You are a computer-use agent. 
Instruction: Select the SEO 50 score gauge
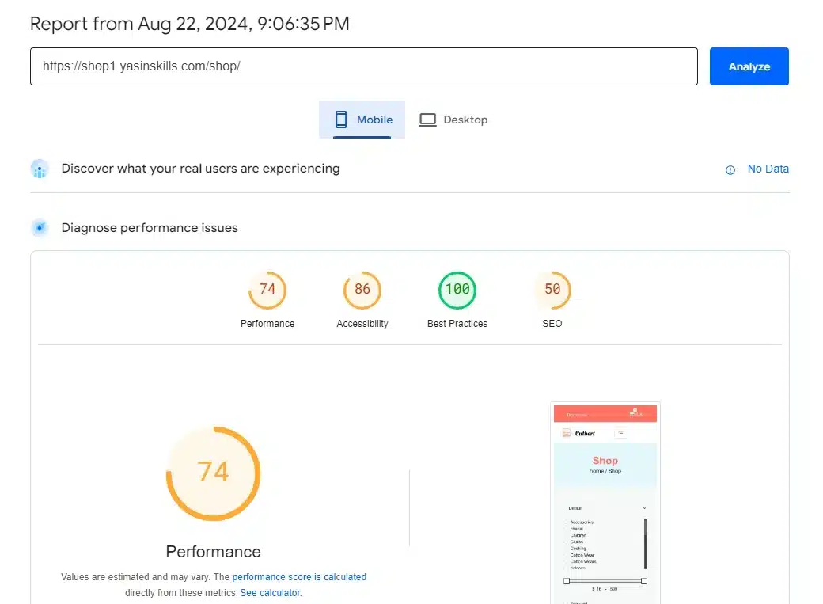click(552, 291)
